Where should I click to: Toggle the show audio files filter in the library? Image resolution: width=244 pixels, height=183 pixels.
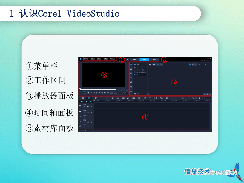tap(161, 64)
